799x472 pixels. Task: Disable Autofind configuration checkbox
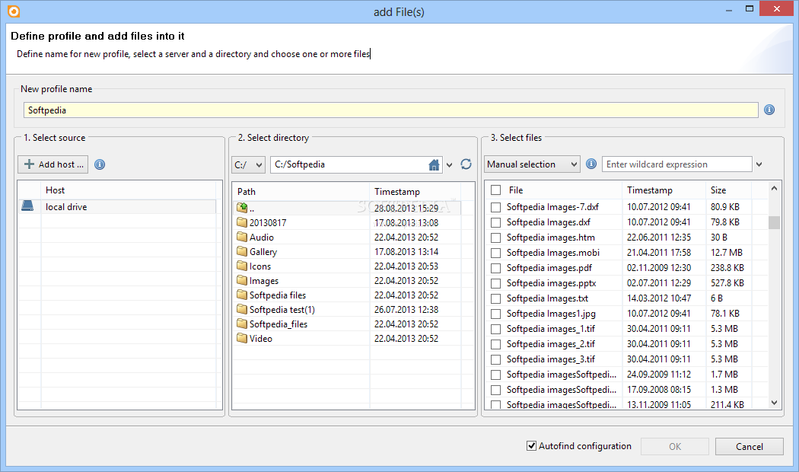(x=531, y=446)
